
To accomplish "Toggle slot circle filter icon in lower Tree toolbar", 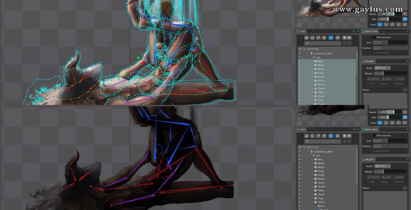I will click(x=312, y=136).
